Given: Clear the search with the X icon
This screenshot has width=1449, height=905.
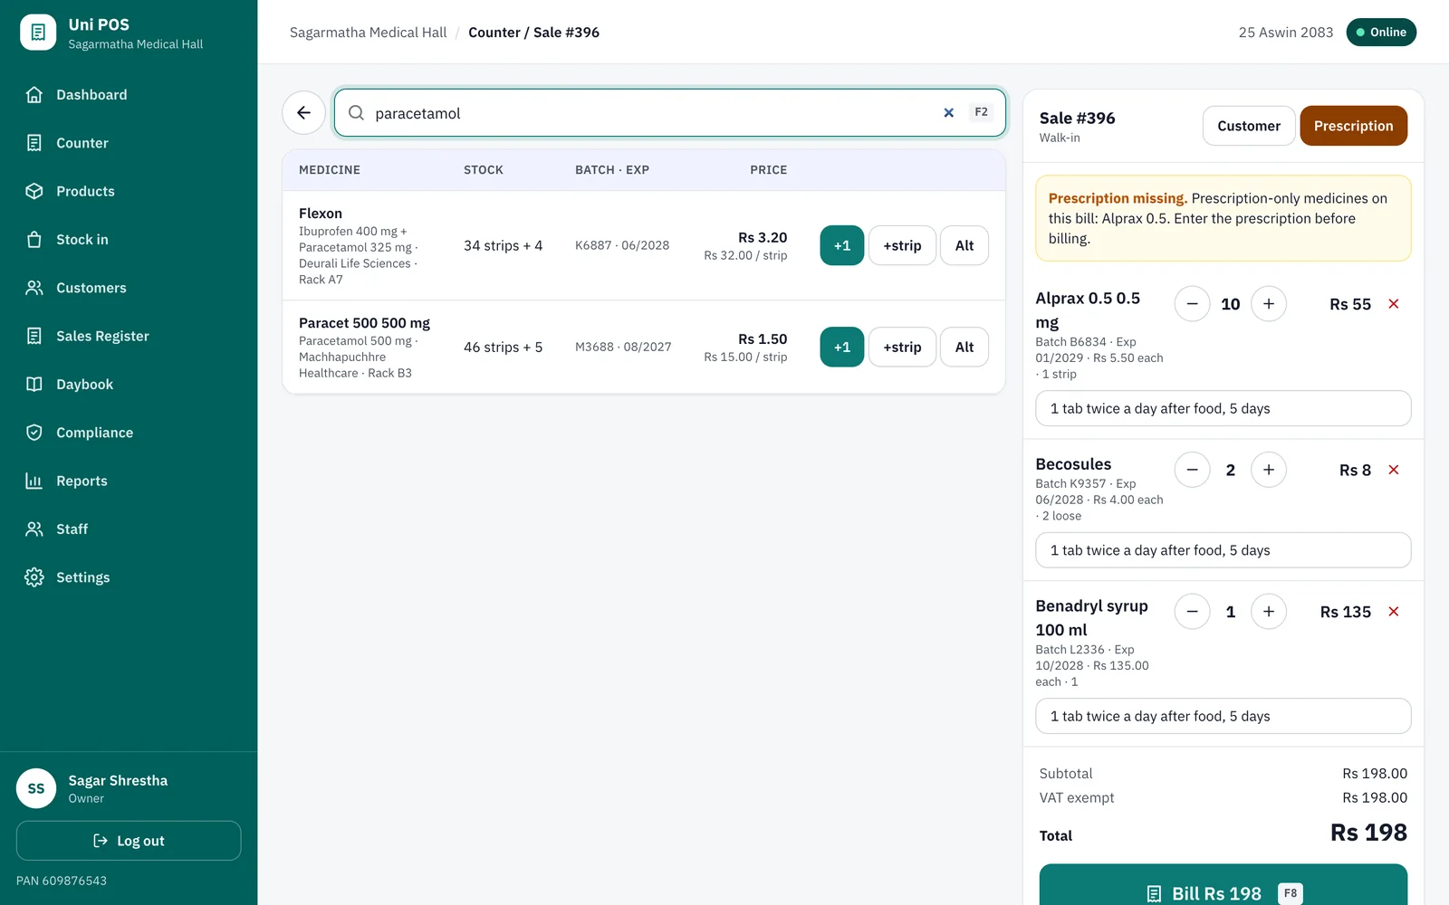Looking at the screenshot, I should point(948,113).
